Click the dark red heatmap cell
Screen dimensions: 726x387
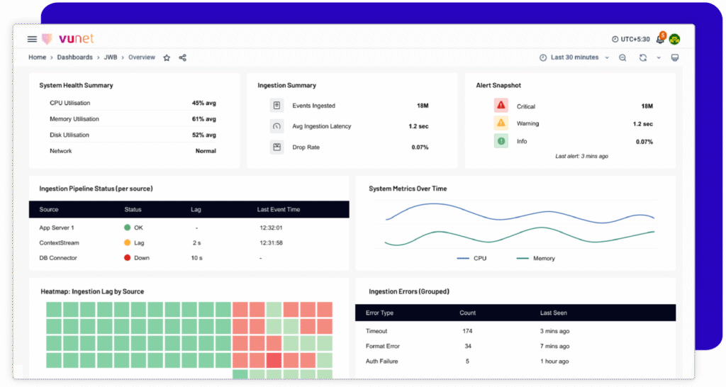tap(274, 360)
